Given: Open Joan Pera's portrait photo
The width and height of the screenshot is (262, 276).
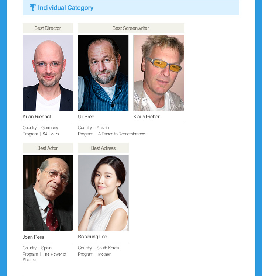Looking at the screenshot, I should (48, 193).
